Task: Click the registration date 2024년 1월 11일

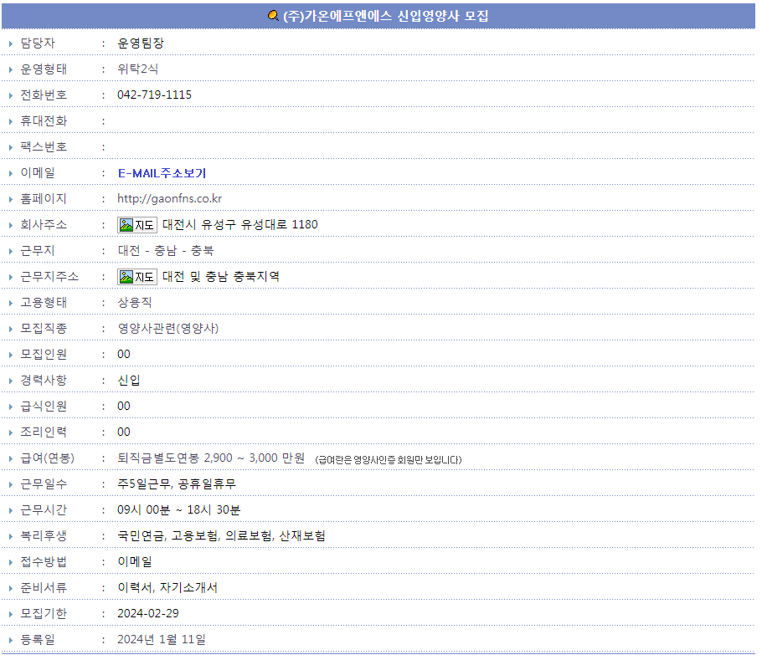Action: tap(162, 640)
